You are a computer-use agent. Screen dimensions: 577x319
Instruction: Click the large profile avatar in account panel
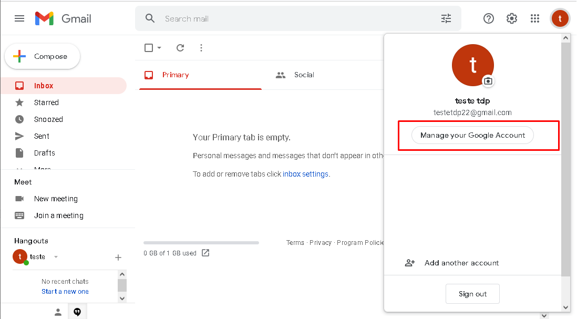473,65
